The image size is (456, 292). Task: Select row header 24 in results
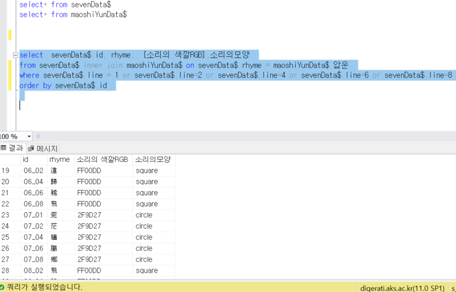tap(10, 226)
